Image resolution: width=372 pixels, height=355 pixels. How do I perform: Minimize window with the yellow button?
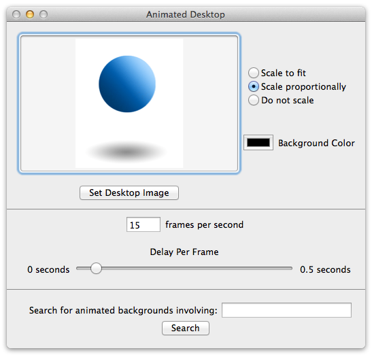[x=30, y=14]
